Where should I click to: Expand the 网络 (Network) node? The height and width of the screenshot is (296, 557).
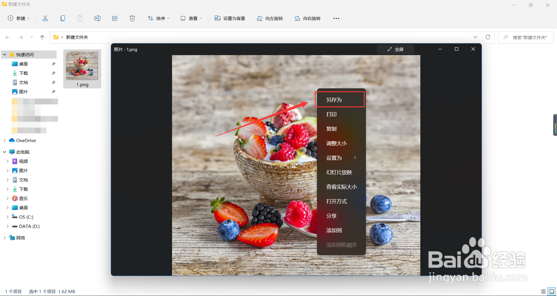coord(5,238)
